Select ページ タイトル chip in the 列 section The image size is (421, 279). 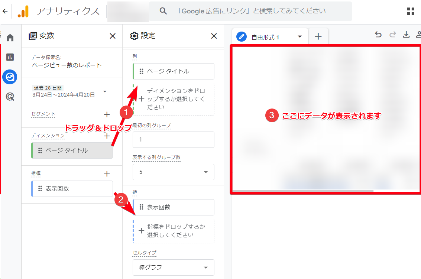(174, 71)
